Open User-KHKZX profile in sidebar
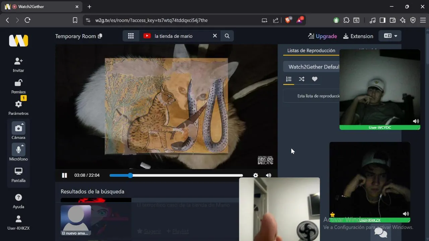429x241 pixels. 18,223
